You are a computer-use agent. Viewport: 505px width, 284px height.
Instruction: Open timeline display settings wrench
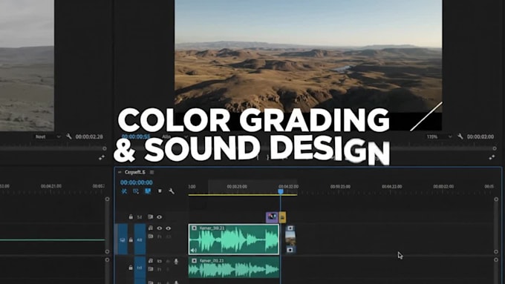(x=172, y=191)
